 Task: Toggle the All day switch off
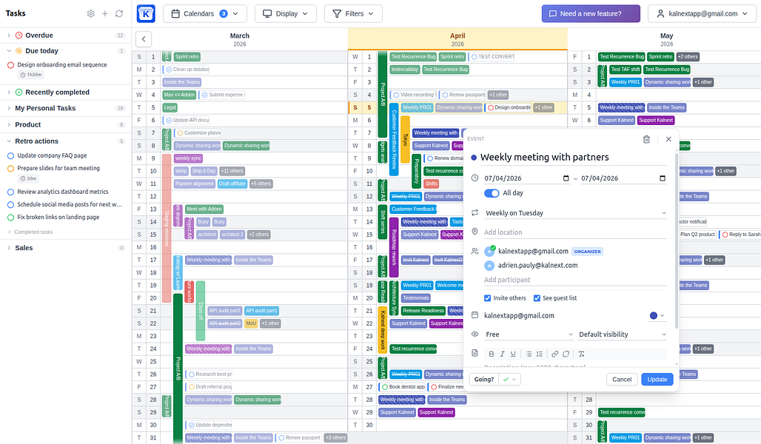click(492, 193)
